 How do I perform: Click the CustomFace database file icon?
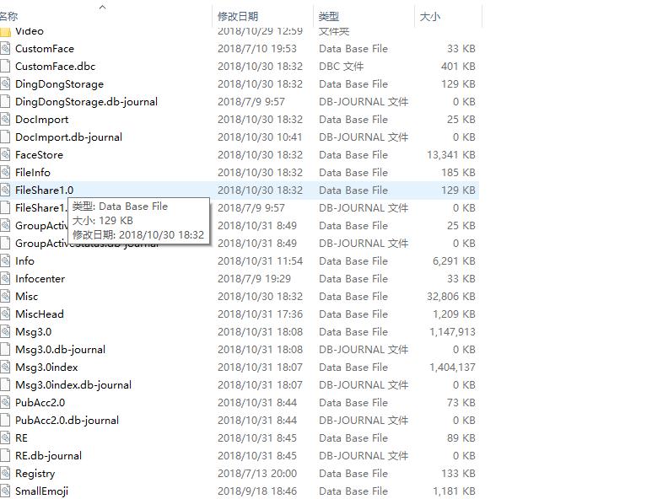pos(5,49)
